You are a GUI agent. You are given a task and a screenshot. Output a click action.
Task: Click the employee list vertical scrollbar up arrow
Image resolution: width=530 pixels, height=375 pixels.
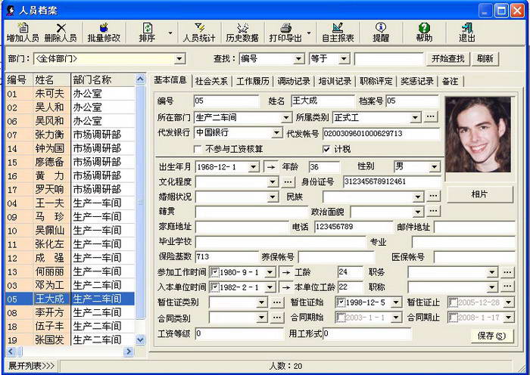[140, 79]
